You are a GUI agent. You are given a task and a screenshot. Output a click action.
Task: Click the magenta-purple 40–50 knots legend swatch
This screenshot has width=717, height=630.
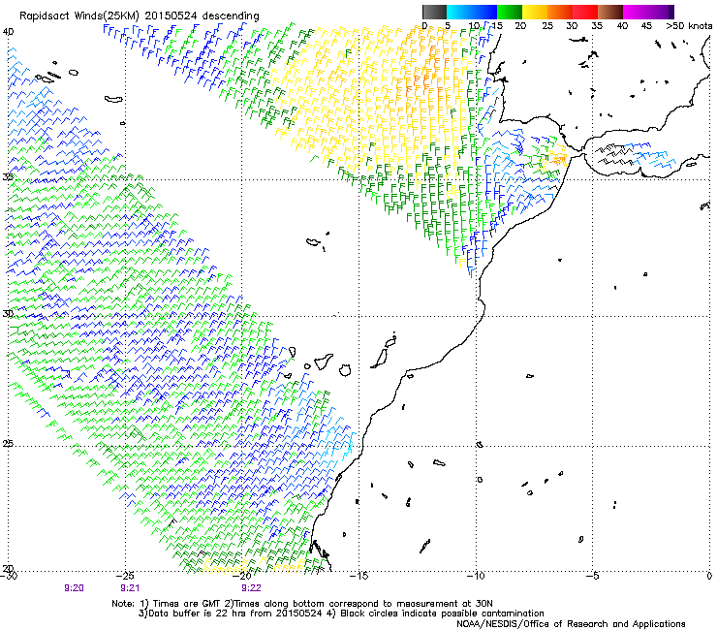click(x=648, y=12)
